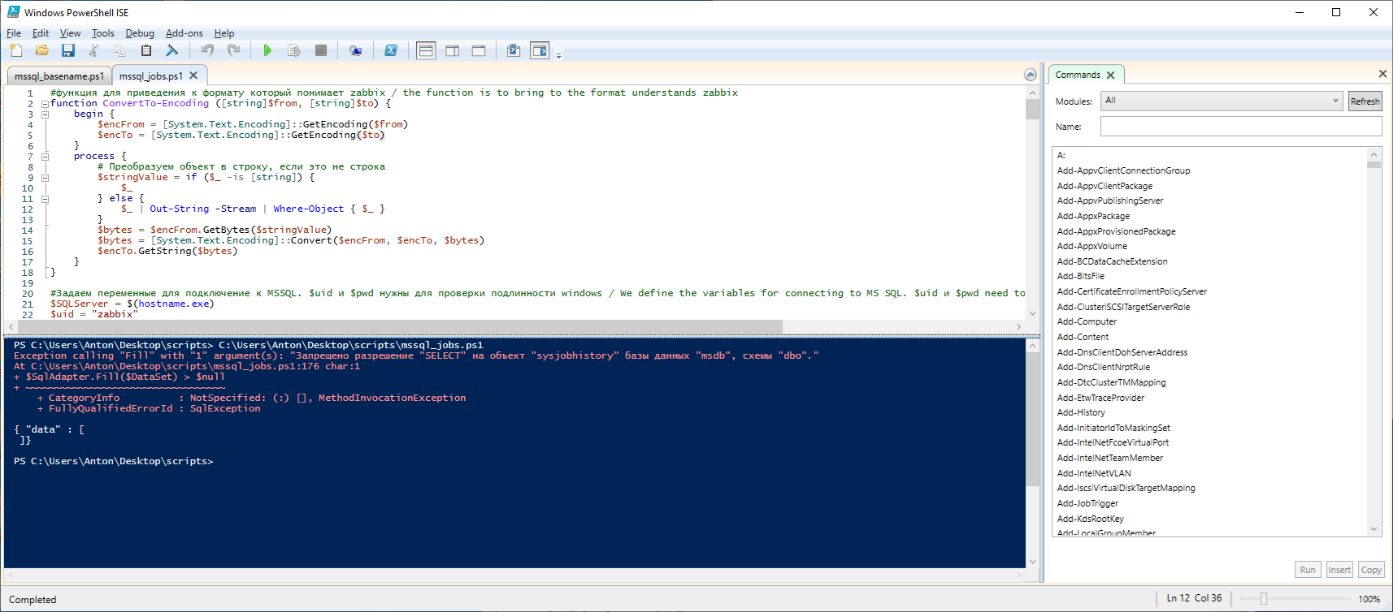1393x612 pixels.
Task: Open the Edit menu
Action: click(x=41, y=33)
